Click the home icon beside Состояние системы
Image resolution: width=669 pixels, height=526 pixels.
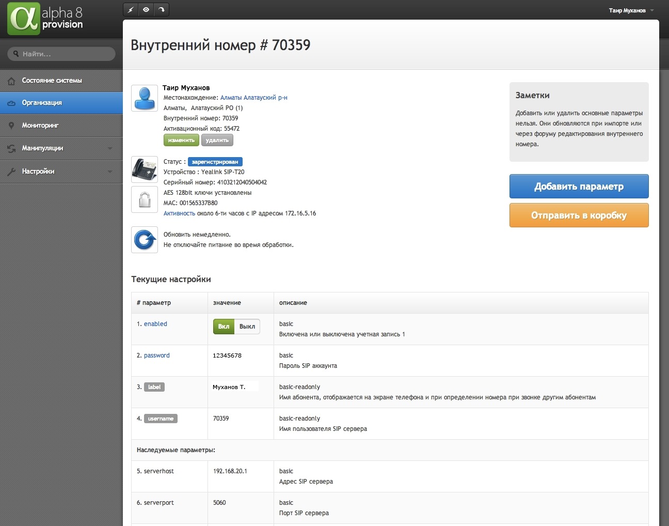coord(11,81)
